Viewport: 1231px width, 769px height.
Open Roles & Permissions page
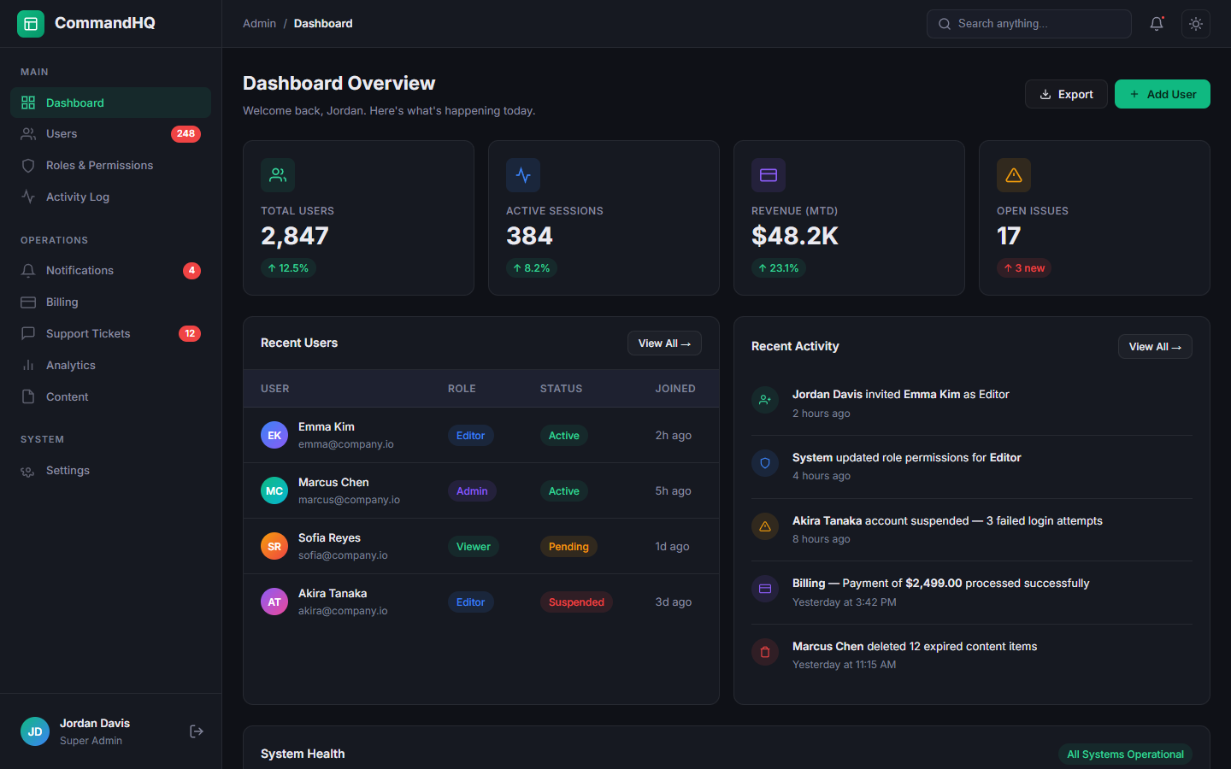tap(110, 166)
